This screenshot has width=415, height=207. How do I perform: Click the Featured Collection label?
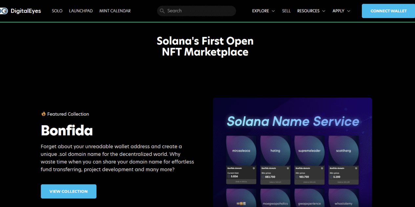(x=68, y=114)
